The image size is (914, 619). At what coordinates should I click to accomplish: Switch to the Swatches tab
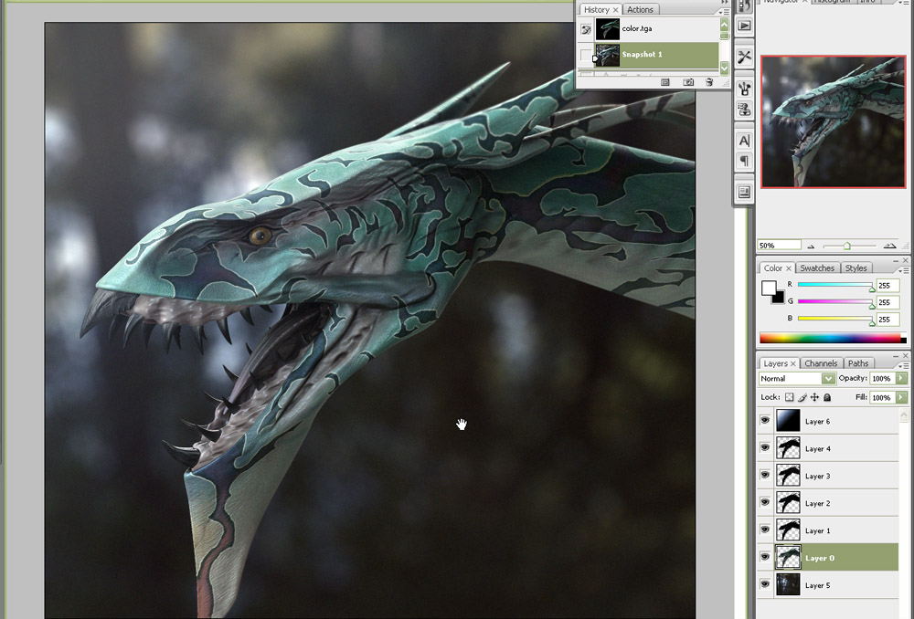click(x=816, y=268)
